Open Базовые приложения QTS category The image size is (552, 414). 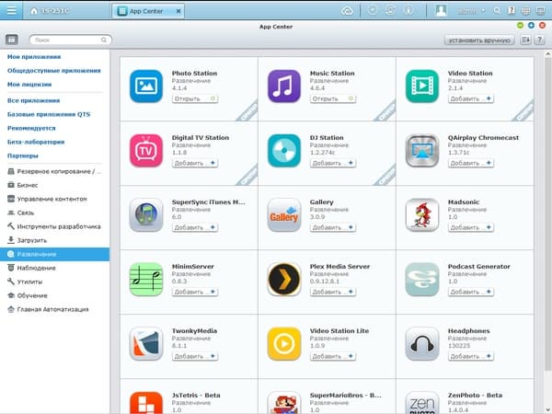coord(49,114)
